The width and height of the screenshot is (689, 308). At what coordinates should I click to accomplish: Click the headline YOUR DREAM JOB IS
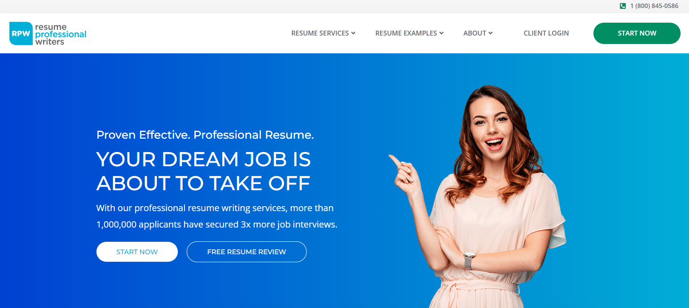[x=204, y=159]
